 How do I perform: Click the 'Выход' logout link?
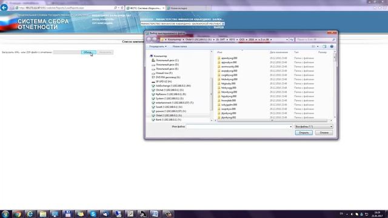pyautogui.click(x=218, y=27)
